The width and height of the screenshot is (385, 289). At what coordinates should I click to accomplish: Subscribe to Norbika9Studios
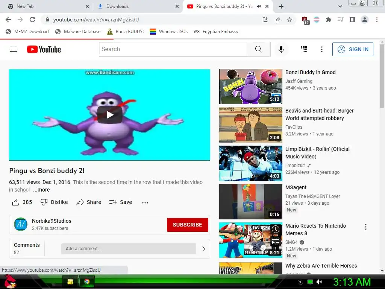click(187, 225)
